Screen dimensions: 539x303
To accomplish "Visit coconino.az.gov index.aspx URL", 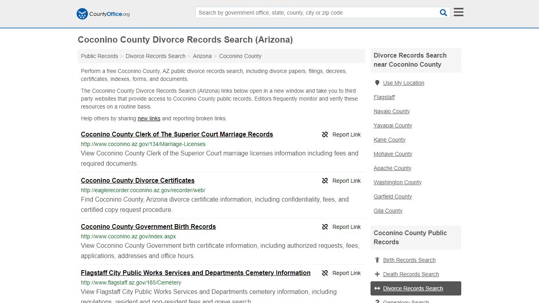I will pyautogui.click(x=128, y=236).
